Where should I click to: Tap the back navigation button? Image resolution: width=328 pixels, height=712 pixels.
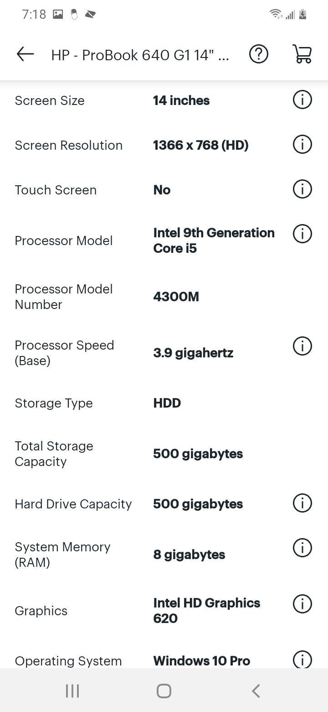[x=256, y=691]
